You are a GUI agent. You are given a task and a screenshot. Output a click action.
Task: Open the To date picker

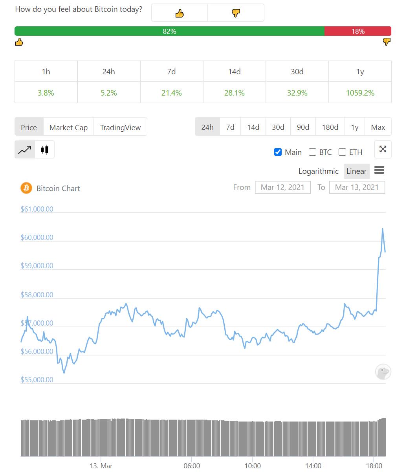coord(357,187)
